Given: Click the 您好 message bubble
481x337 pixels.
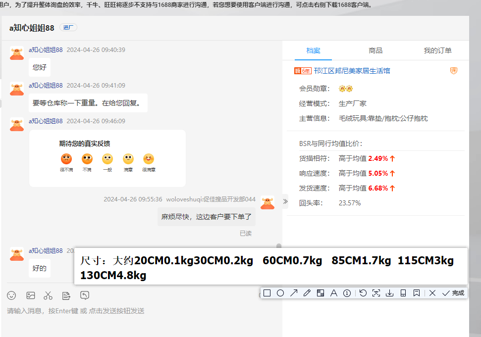Looking at the screenshot, I should coord(40,67).
